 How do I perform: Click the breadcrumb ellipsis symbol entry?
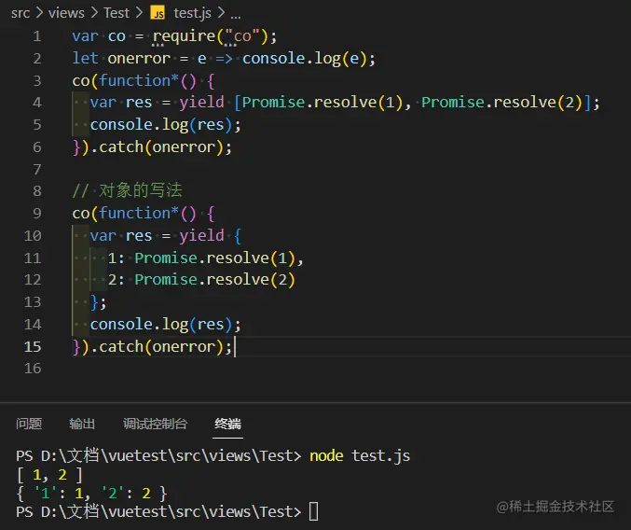[x=236, y=16]
